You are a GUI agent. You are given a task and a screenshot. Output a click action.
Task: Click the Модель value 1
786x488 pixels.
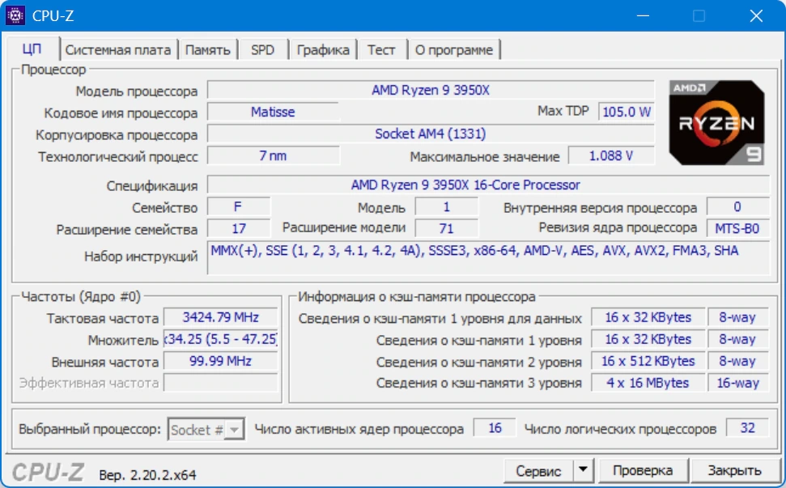pyautogui.click(x=447, y=207)
